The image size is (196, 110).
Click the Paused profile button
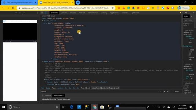point(183,8)
